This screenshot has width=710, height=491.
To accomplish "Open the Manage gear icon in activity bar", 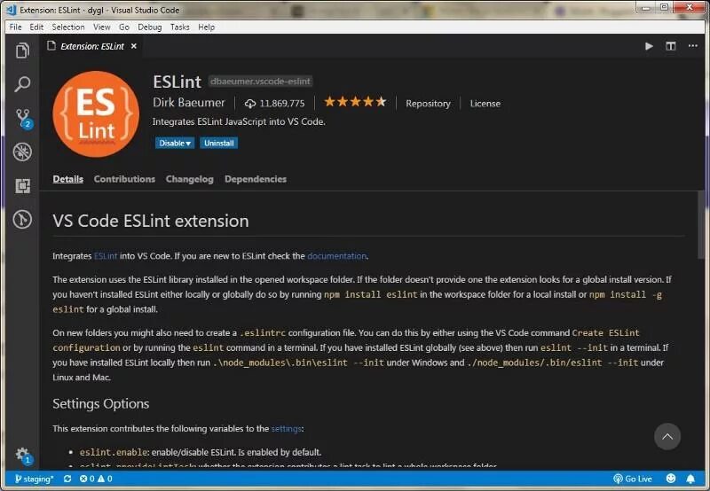I will click(23, 455).
